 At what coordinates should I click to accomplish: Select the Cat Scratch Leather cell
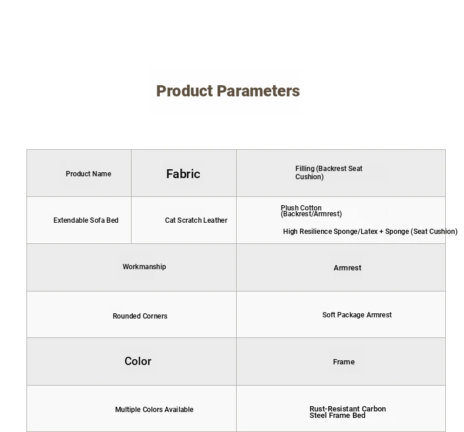184,220
